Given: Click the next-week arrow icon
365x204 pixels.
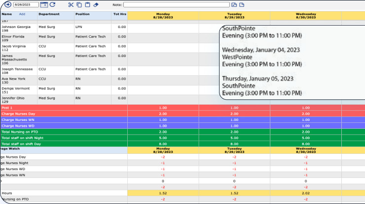Looking at the screenshot, I should click(8, 4).
